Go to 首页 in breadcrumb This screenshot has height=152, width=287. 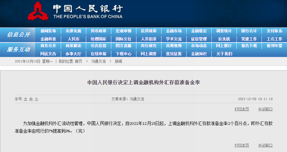78,62
